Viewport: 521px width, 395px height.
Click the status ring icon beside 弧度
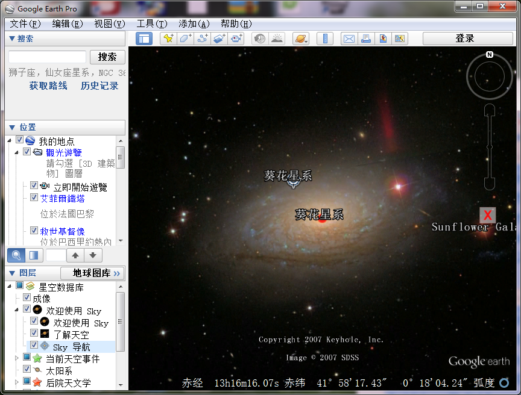504,383
